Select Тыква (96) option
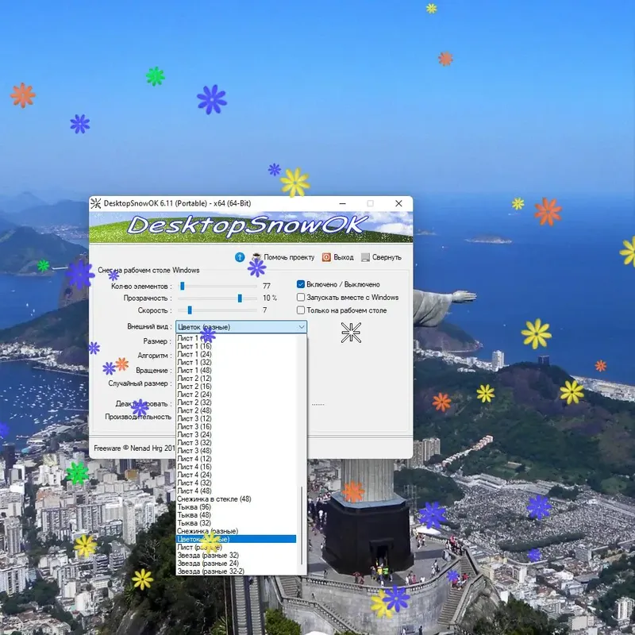This screenshot has width=635, height=635. click(x=236, y=507)
